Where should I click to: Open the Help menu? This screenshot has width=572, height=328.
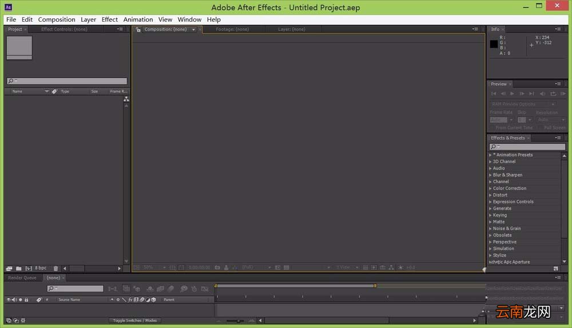point(213,19)
